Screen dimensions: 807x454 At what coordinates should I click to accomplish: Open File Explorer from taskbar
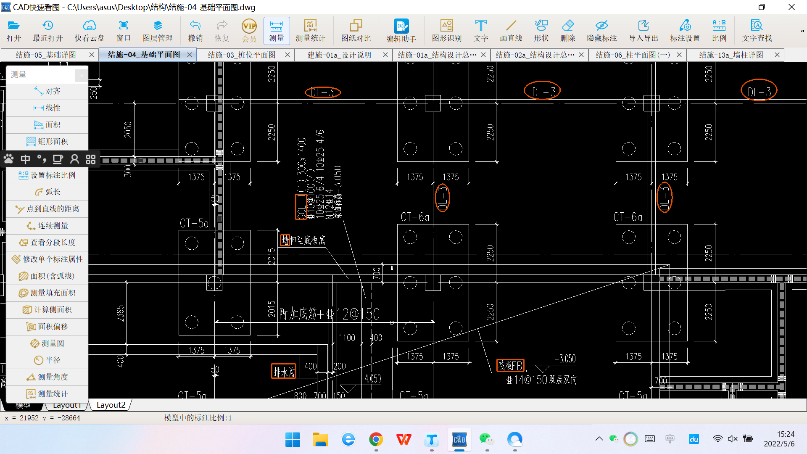(x=321, y=440)
